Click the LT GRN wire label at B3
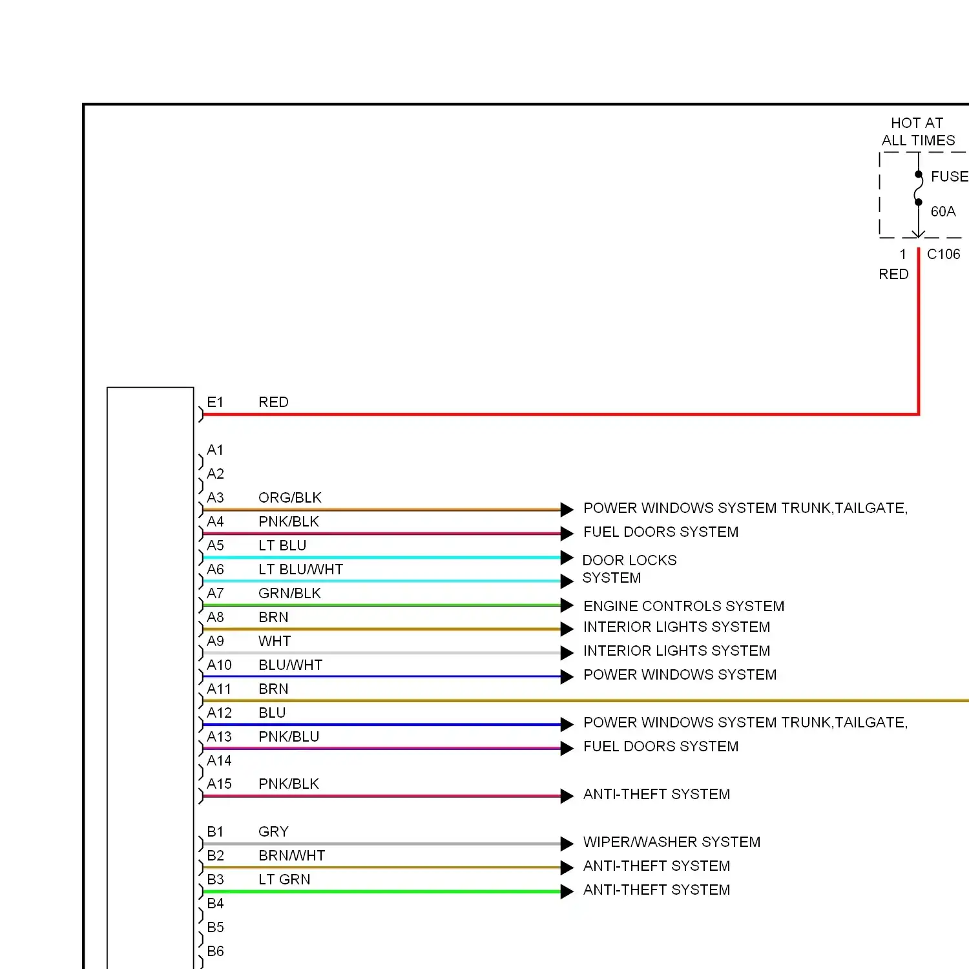Screen dimensions: 969x969 click(x=284, y=879)
